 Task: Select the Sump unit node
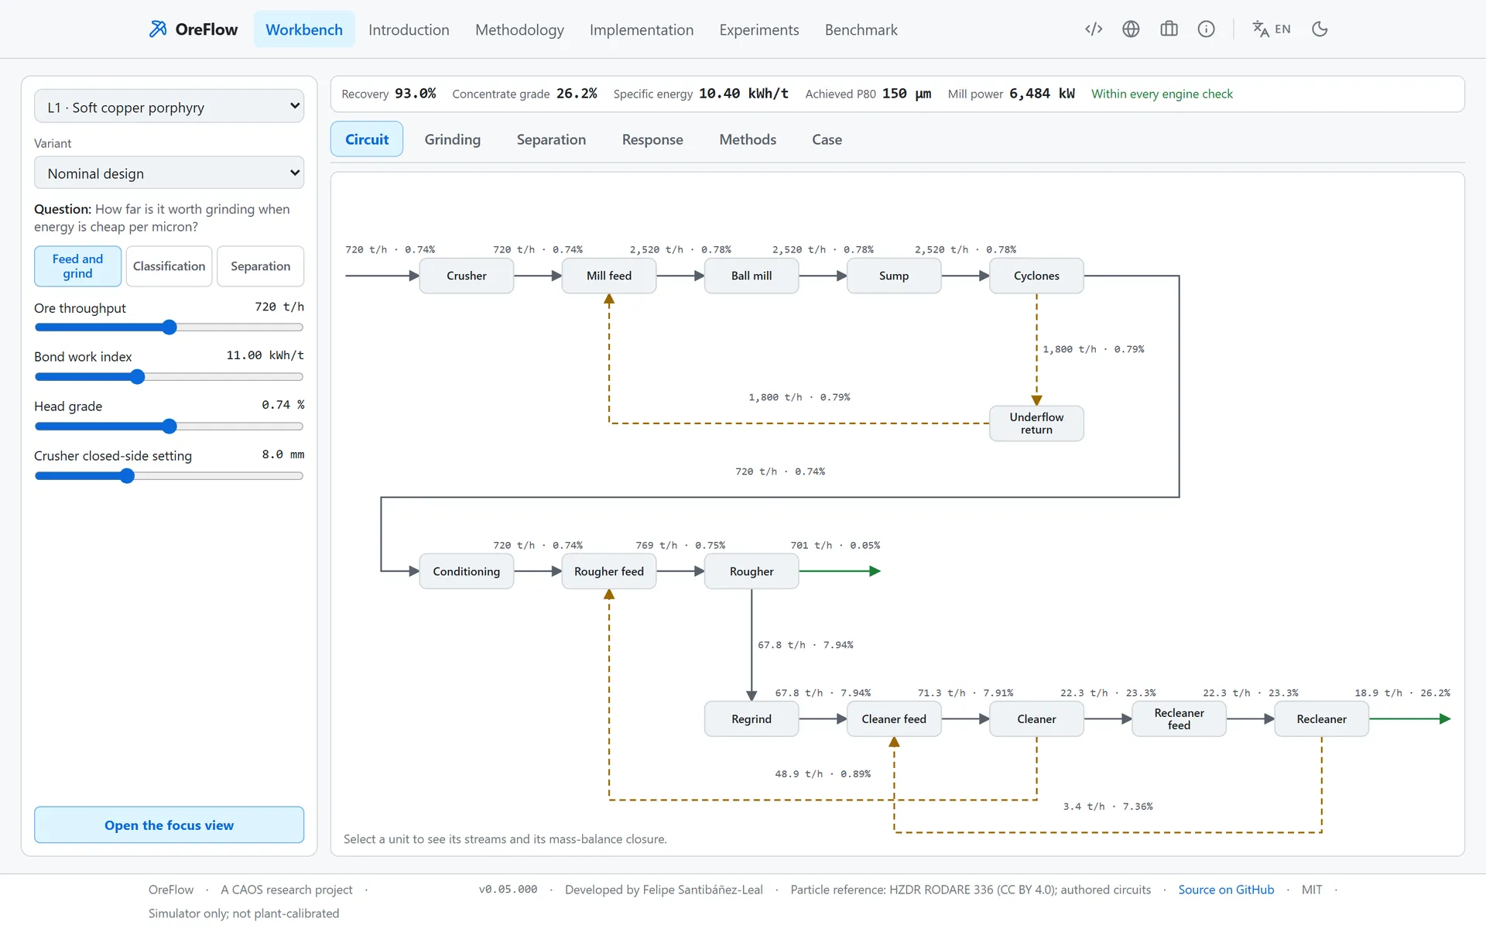[894, 276]
